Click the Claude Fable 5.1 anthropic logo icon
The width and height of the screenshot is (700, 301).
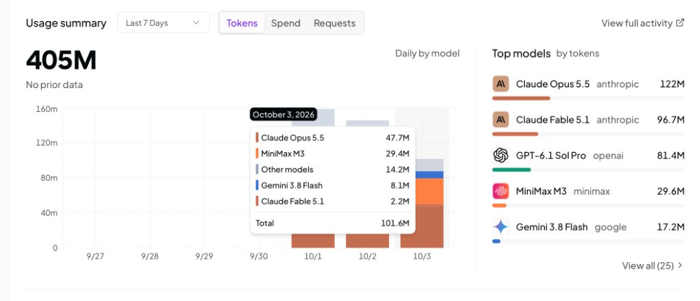[x=501, y=119]
